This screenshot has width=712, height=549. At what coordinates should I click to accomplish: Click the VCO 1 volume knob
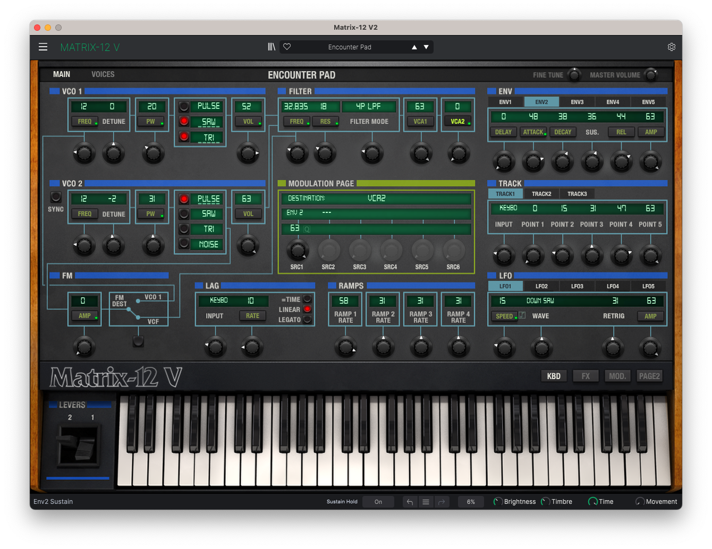tap(248, 153)
